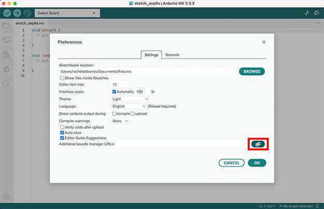Expand the Compiler warnings dropdown
324x209 pixels.
pyautogui.click(x=120, y=120)
